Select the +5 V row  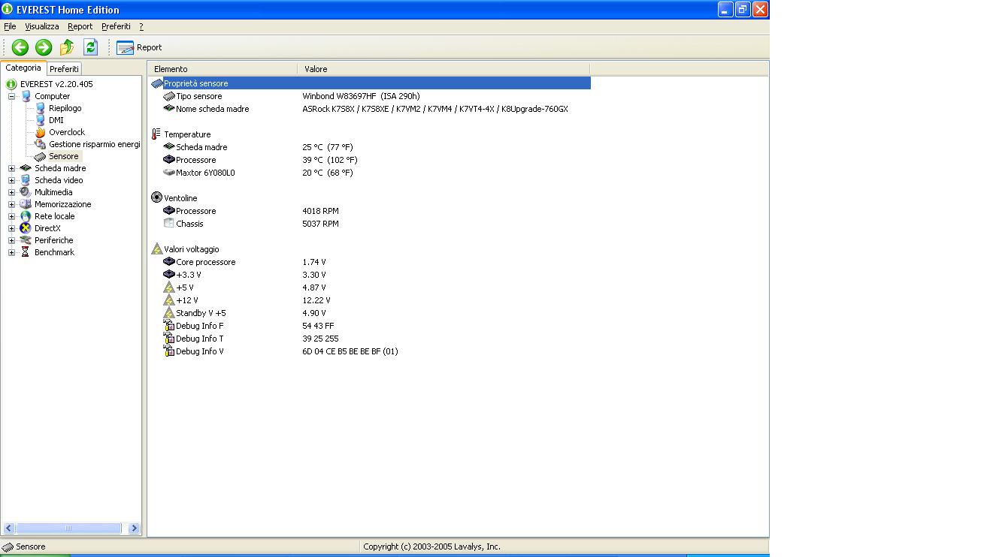coord(371,288)
